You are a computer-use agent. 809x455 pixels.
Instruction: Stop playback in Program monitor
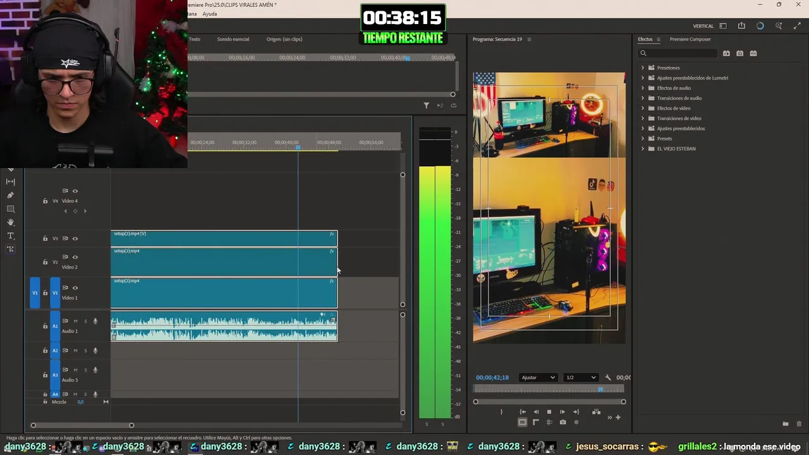549,412
